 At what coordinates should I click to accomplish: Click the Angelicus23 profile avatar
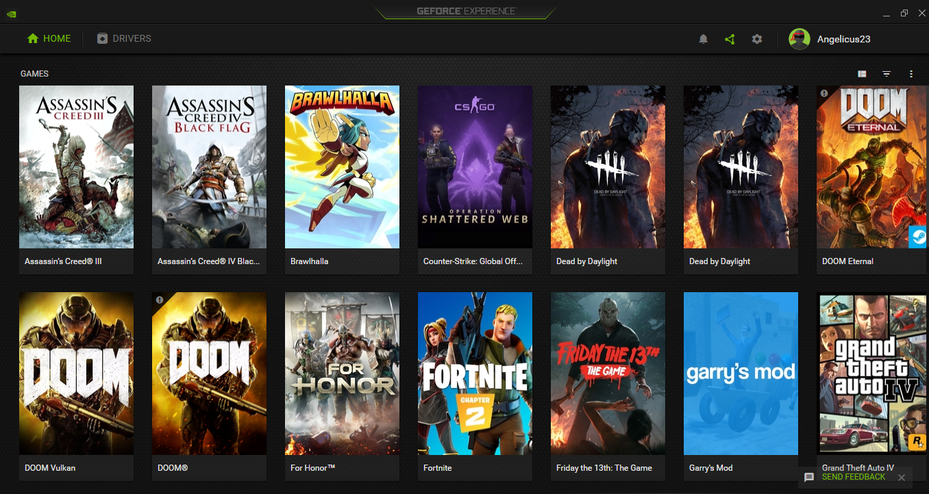(x=799, y=39)
